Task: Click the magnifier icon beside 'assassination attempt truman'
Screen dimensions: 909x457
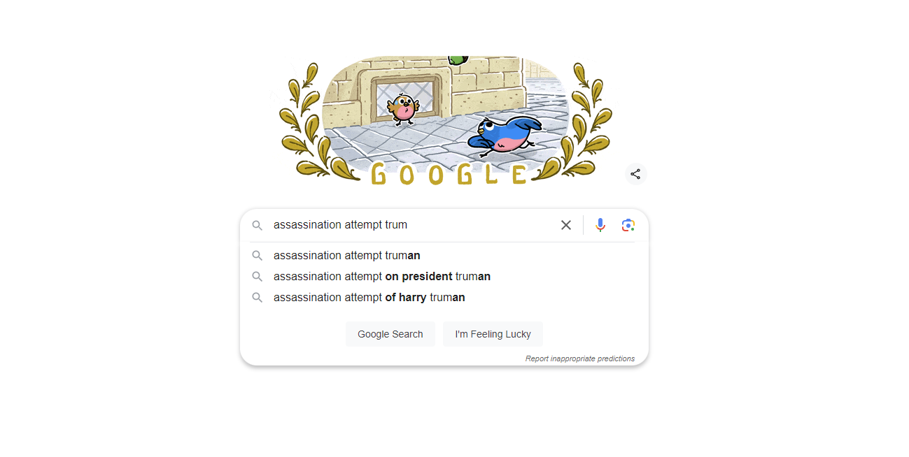Action: tap(258, 256)
